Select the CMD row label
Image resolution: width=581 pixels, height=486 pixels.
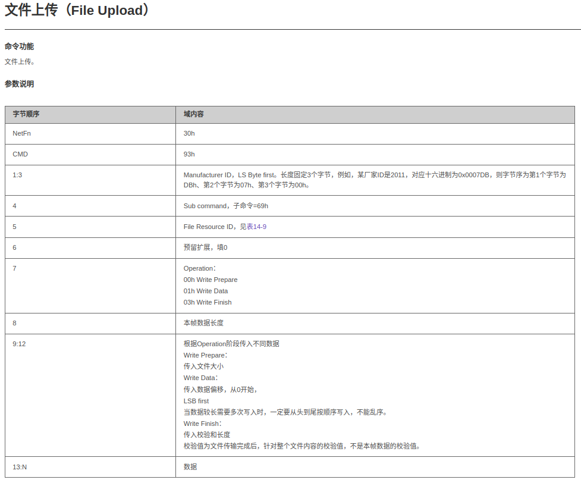(20, 154)
